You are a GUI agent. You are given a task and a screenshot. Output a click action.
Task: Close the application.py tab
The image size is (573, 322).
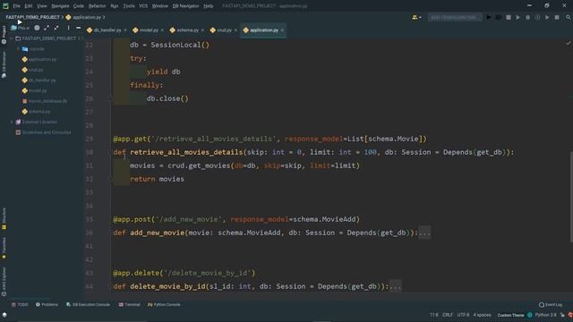(283, 30)
